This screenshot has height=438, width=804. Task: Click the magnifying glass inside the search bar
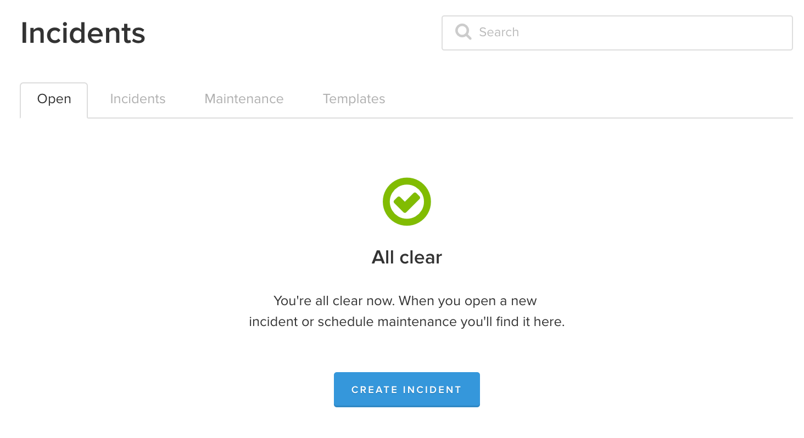tap(463, 32)
